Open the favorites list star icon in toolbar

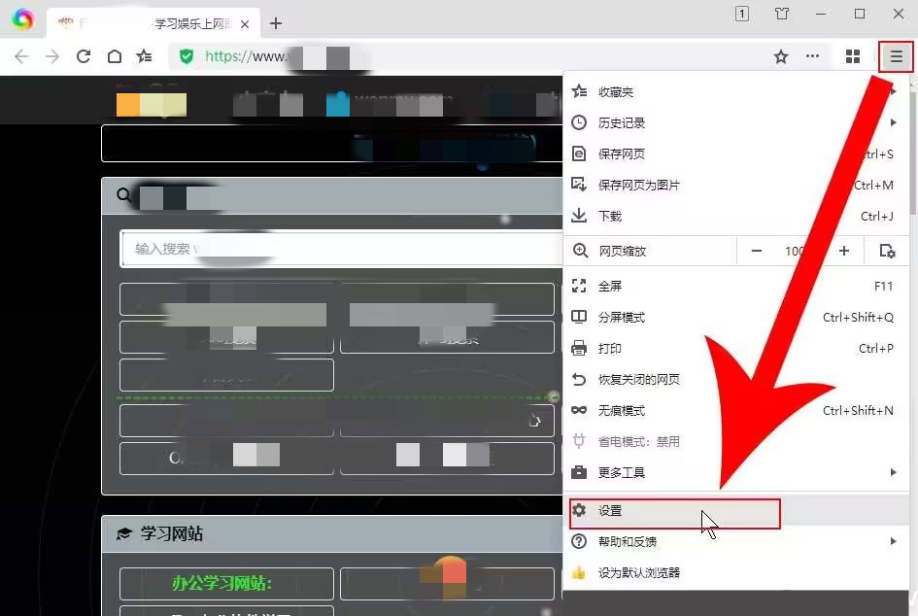point(144,56)
